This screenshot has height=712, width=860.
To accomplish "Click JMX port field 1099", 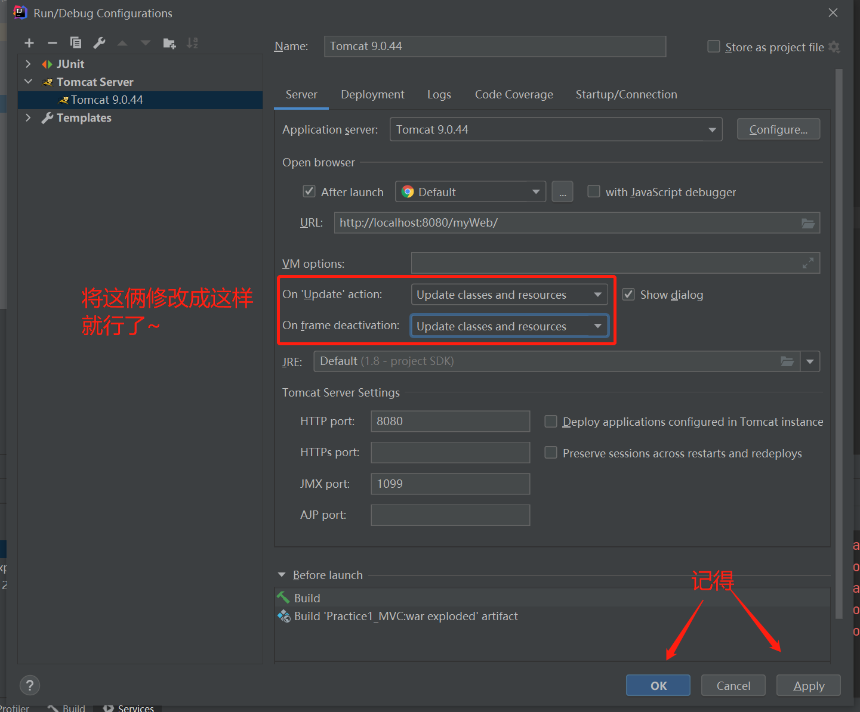I will coord(450,484).
